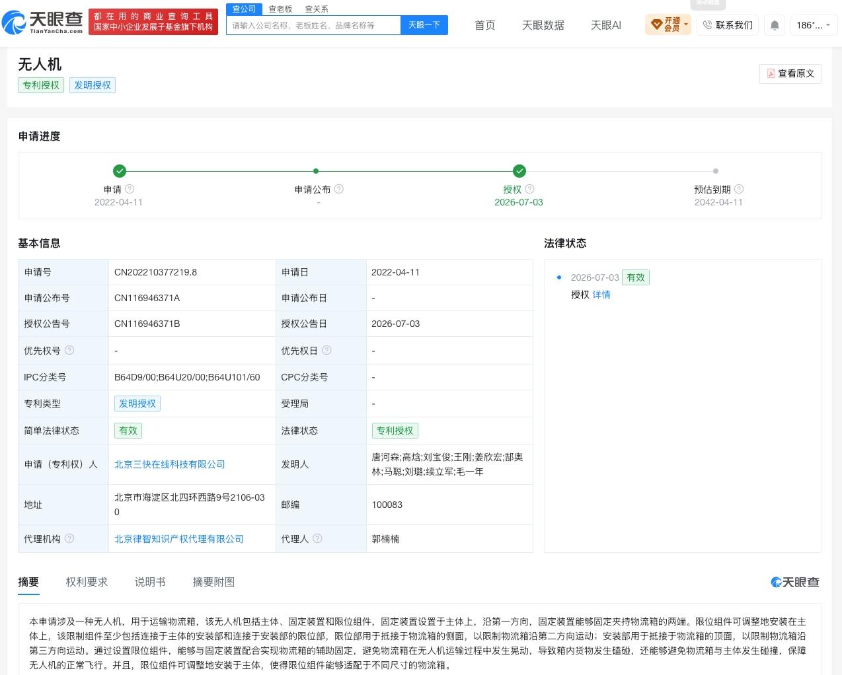Switch to 查关系 search tab
This screenshot has width=842, height=675.
pyautogui.click(x=317, y=9)
